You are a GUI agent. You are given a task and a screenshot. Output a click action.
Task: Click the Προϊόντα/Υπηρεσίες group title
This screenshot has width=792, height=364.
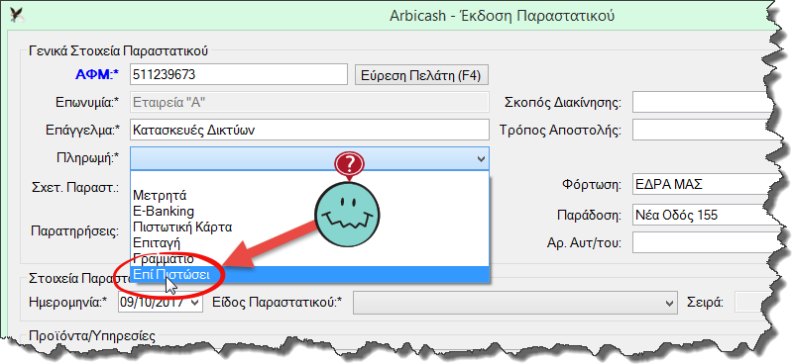coord(92,335)
